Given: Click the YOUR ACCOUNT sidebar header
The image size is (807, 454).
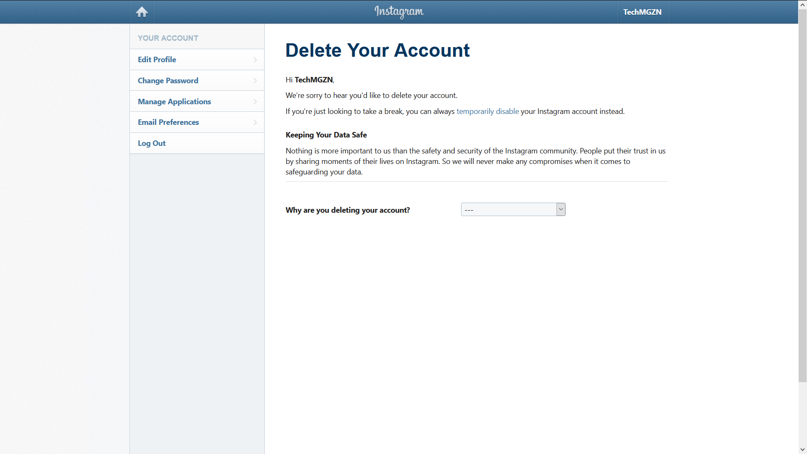Looking at the screenshot, I should [168, 38].
